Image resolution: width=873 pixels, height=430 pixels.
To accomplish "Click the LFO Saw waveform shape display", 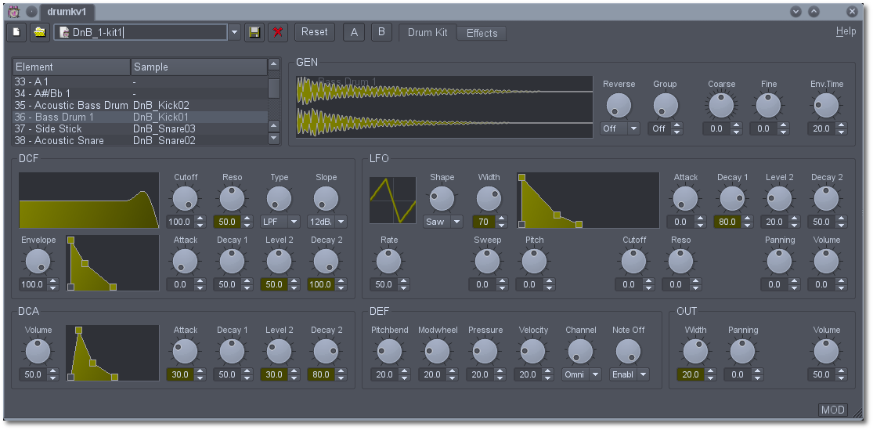I will coord(393,200).
